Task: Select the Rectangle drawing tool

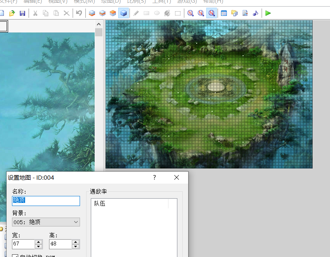Action: tap(146, 13)
